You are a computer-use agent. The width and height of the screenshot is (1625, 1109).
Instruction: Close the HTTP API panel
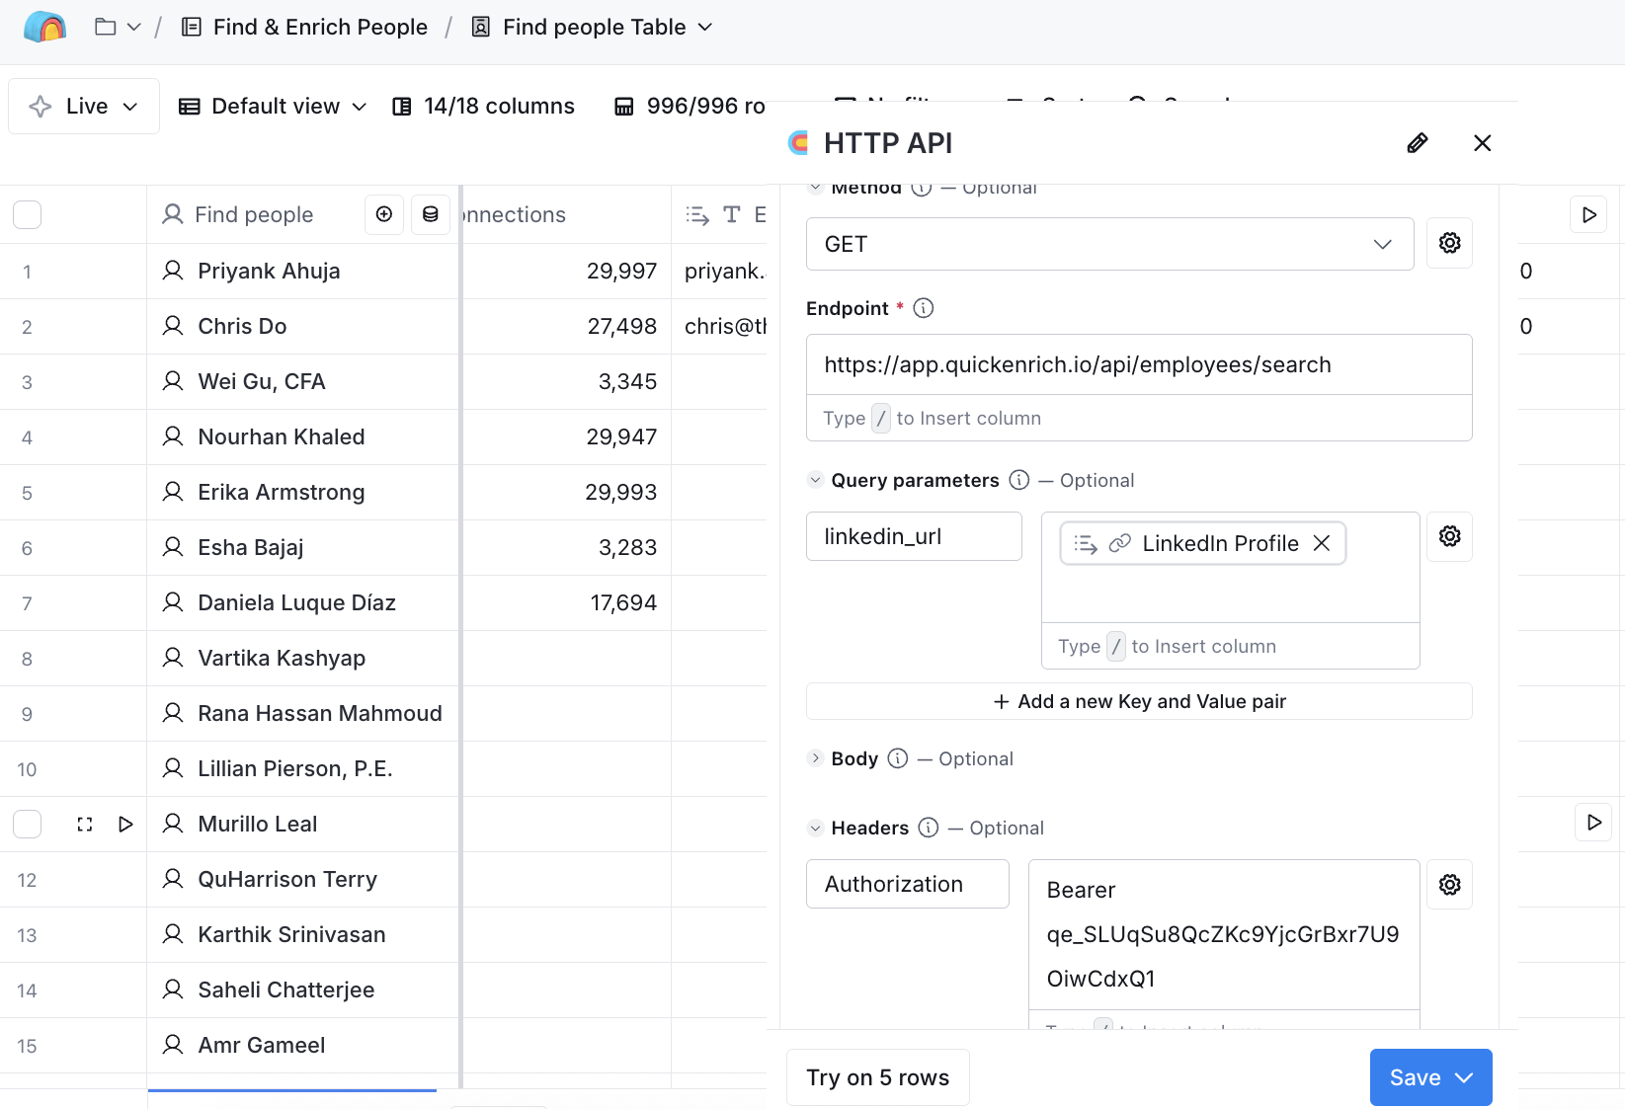(1482, 143)
